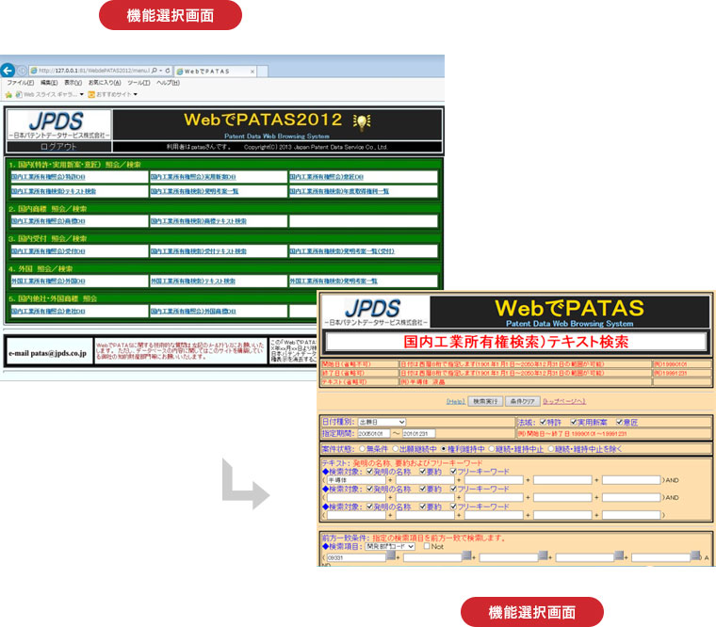Viewport: 716px width, 627px height.
Task: Open 国内工業所有権照会)特許DB link
Action: tap(48, 177)
